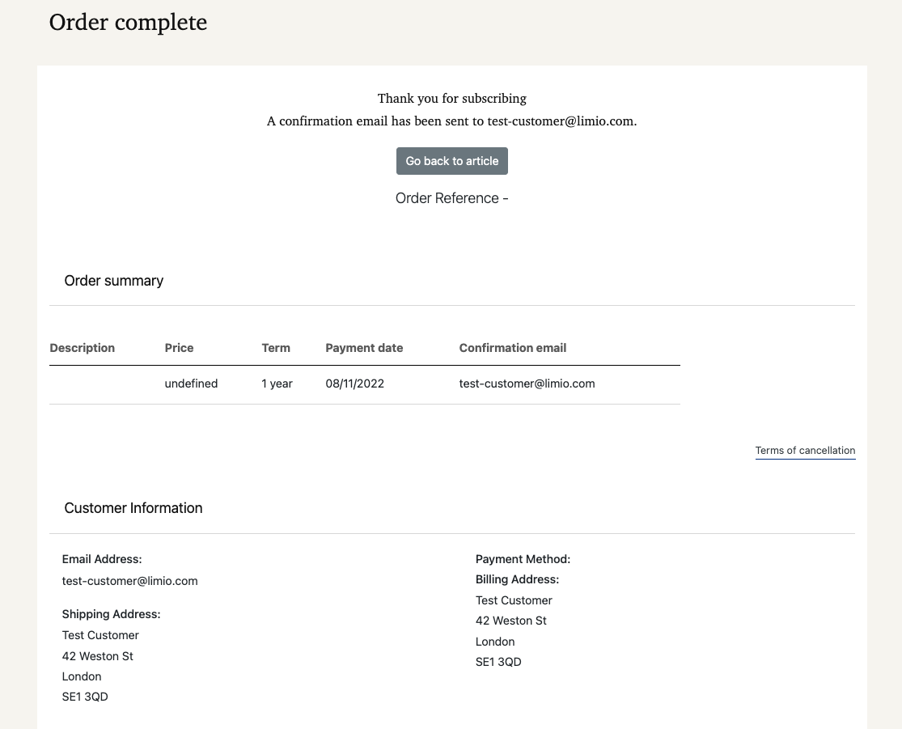Select SE1 3QD under Billing Address
The image size is (902, 729).
coord(499,663)
